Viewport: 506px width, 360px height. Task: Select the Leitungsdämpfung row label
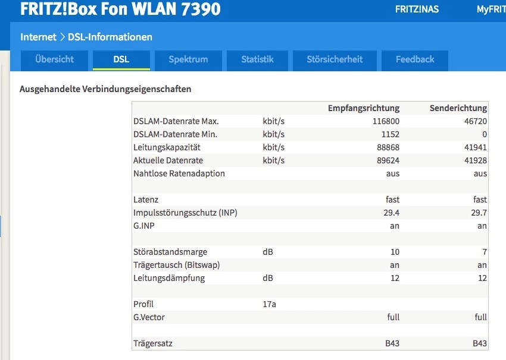click(x=169, y=278)
